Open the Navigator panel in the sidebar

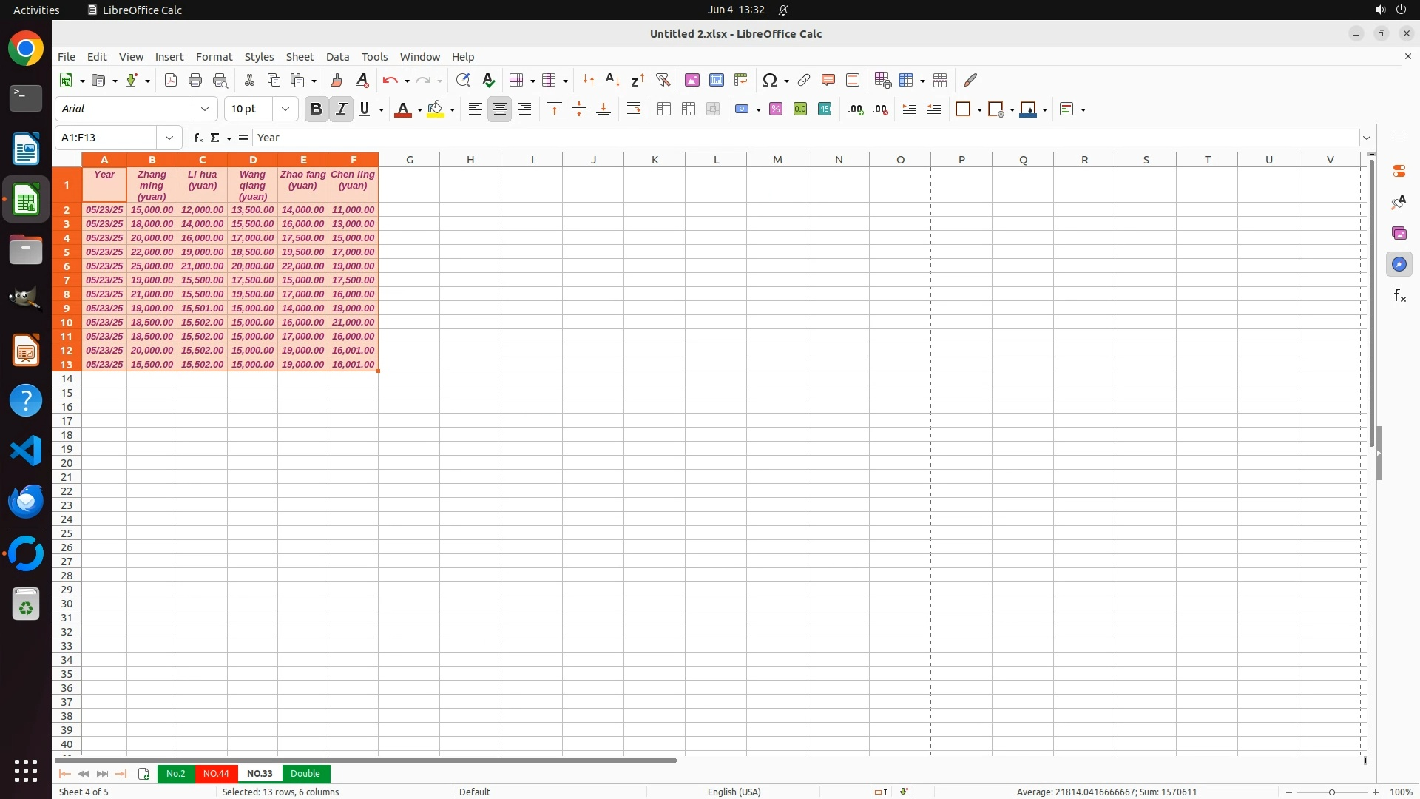pyautogui.click(x=1399, y=264)
